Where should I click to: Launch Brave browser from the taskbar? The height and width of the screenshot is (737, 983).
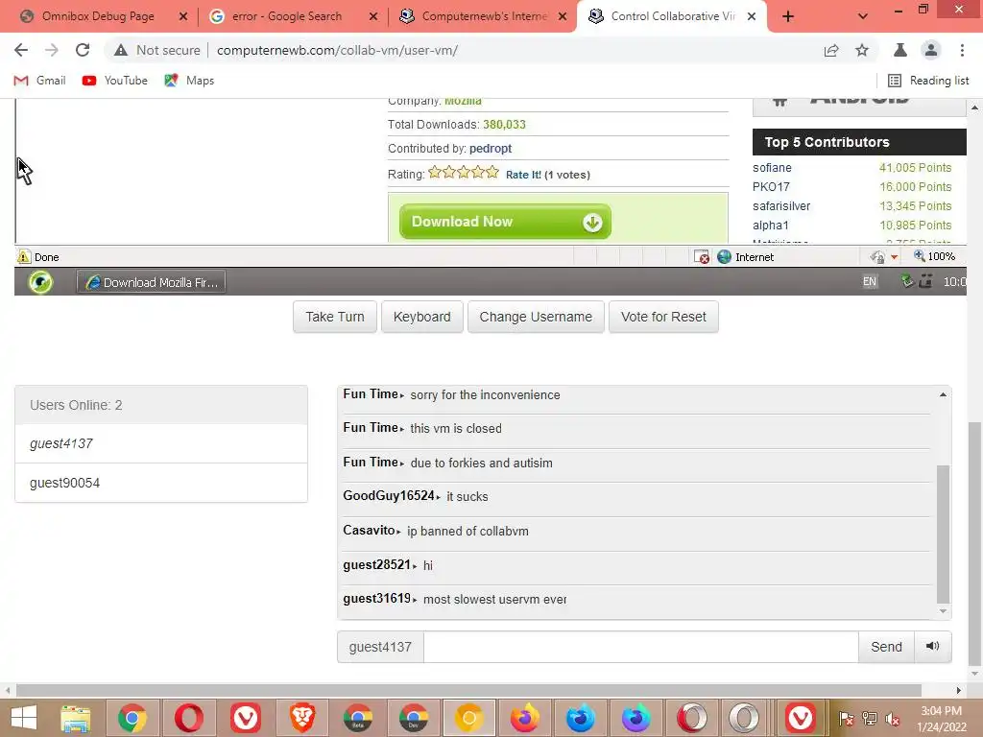(302, 718)
